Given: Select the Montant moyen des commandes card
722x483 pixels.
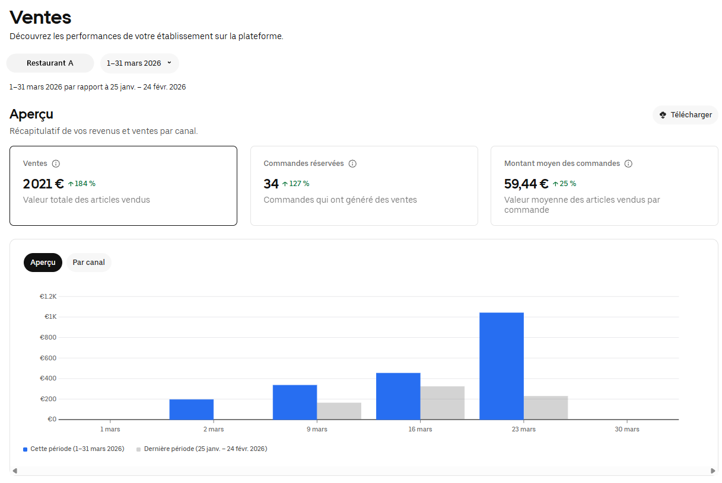Looking at the screenshot, I should 604,186.
